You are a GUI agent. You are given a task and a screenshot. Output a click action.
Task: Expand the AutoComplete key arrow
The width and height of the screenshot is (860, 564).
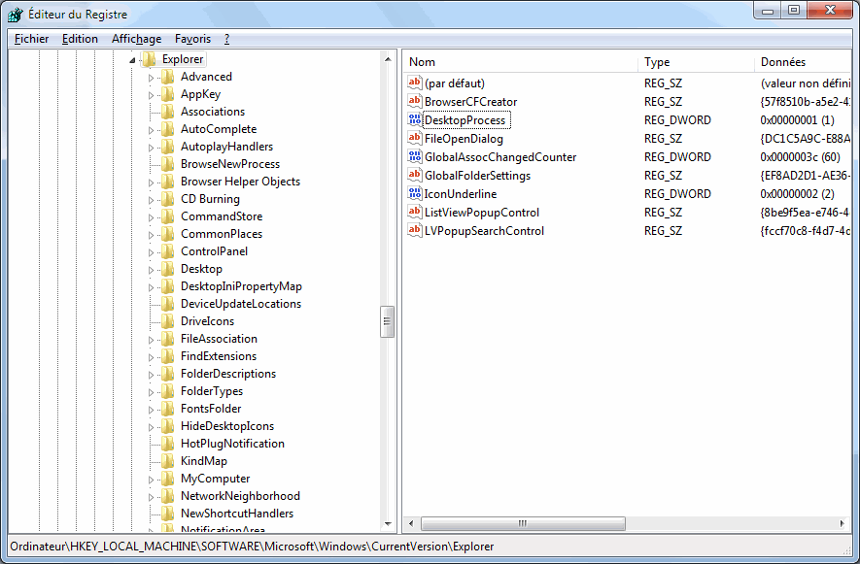click(x=151, y=130)
